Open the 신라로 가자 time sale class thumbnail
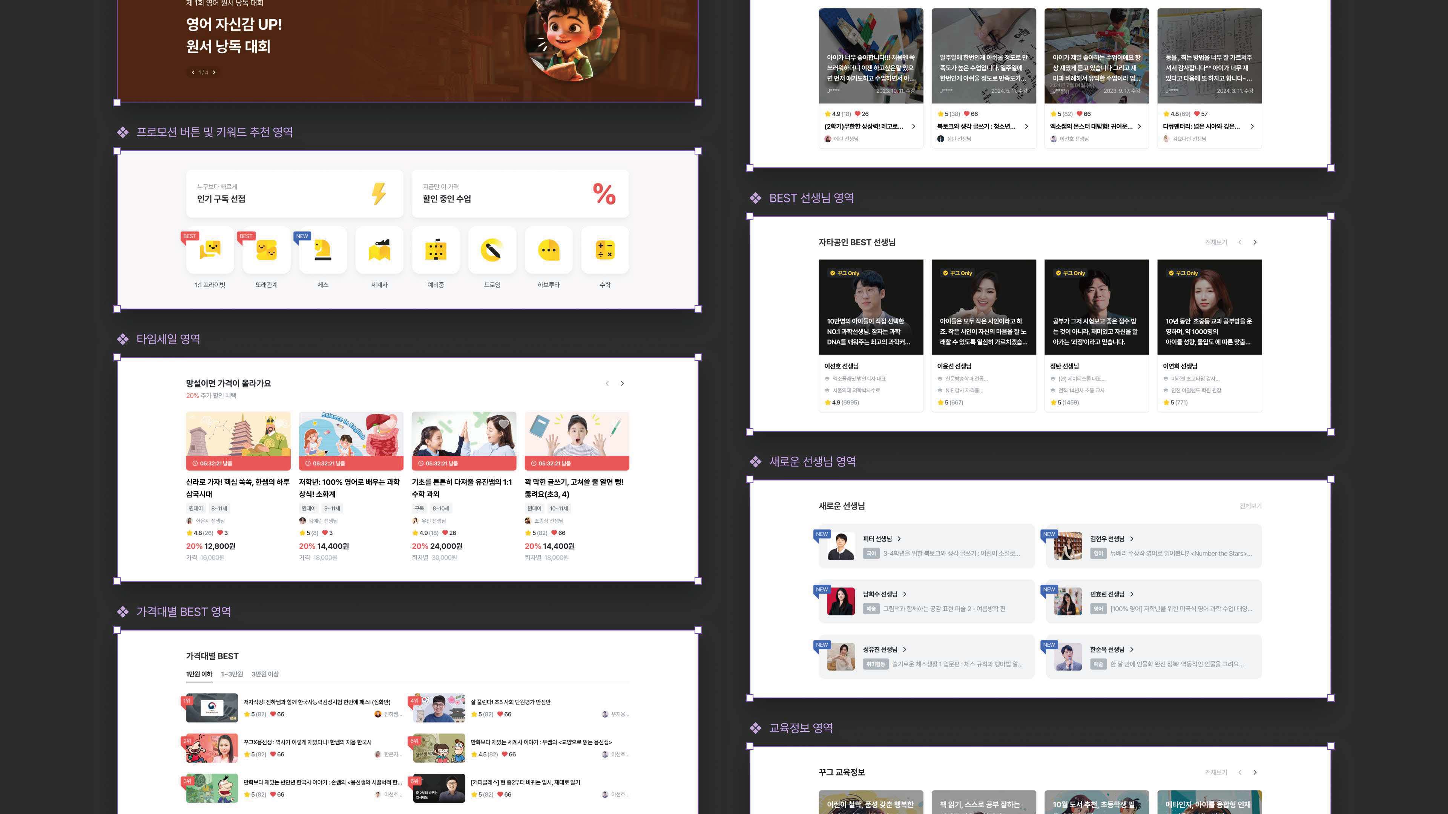 pyautogui.click(x=238, y=441)
